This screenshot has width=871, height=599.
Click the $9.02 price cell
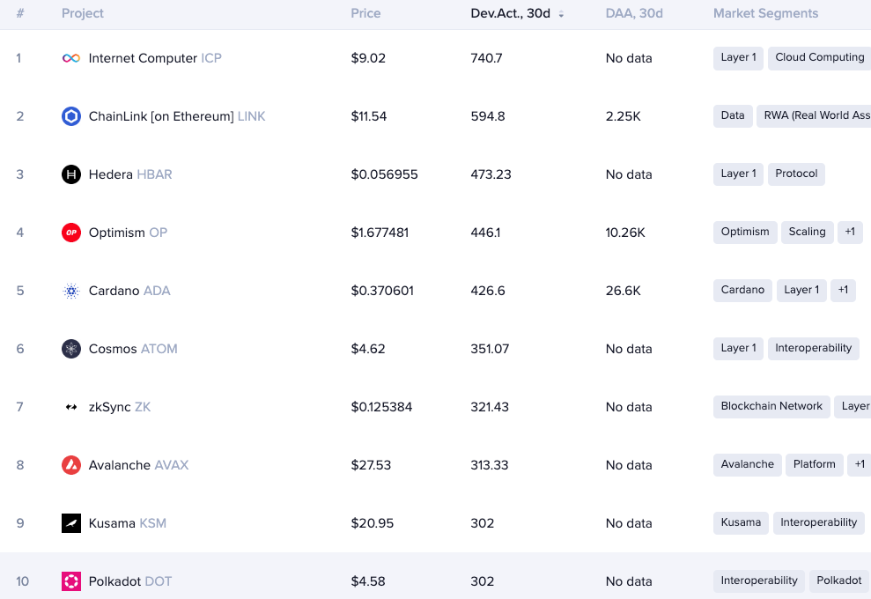coord(368,58)
